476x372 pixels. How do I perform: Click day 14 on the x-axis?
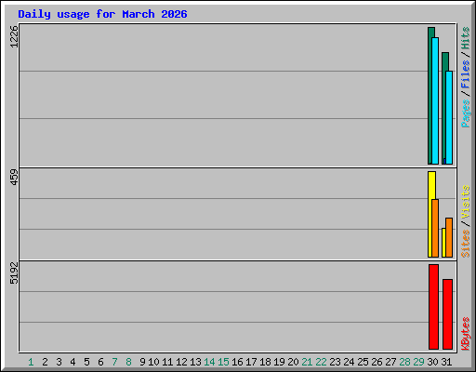[x=209, y=362]
